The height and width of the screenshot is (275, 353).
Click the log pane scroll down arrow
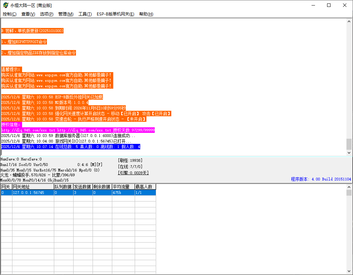tap(349, 153)
